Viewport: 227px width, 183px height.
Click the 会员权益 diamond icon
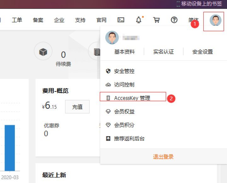click(108, 112)
